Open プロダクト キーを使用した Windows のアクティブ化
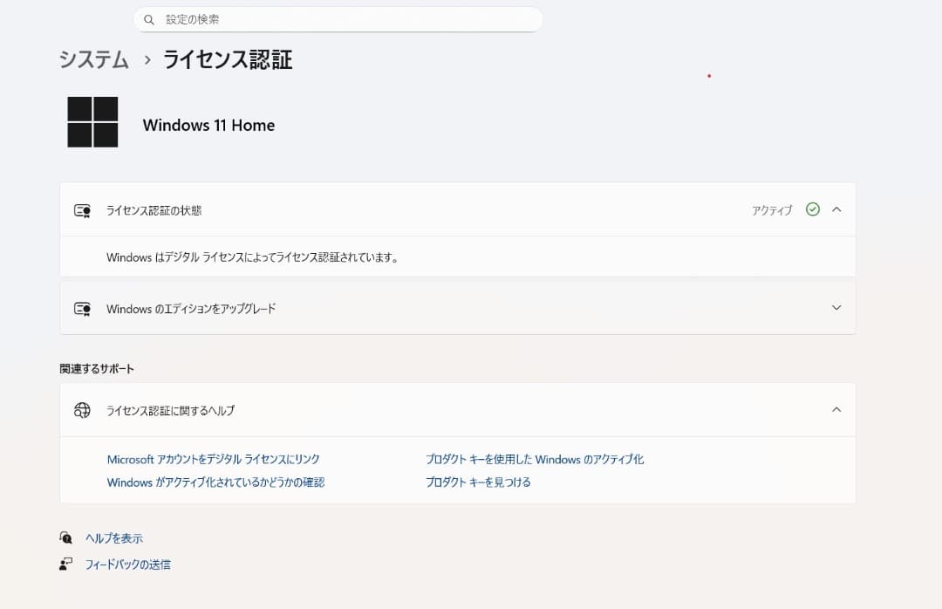The image size is (942, 609). coord(535,459)
